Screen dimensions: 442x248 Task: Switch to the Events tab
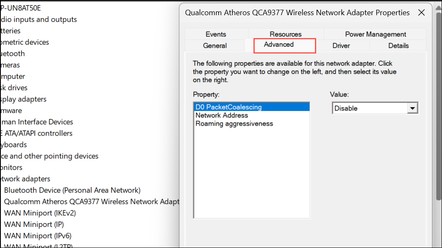(216, 34)
